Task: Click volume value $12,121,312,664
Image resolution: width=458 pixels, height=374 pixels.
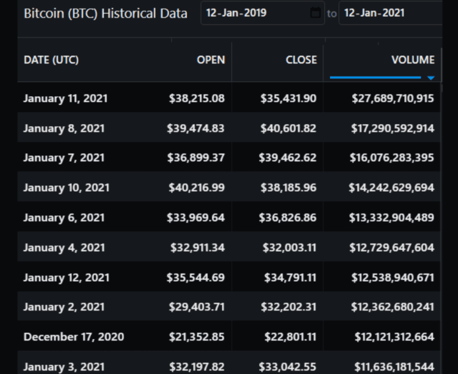Action: coord(394,337)
